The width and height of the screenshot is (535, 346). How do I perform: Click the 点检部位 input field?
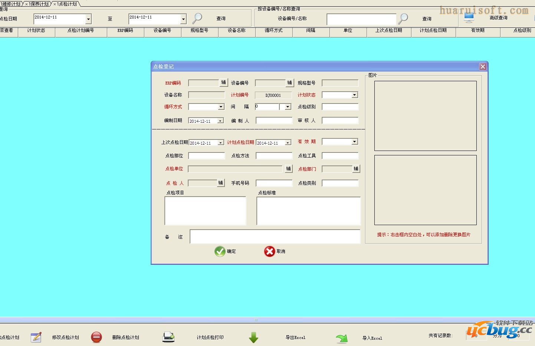click(207, 156)
